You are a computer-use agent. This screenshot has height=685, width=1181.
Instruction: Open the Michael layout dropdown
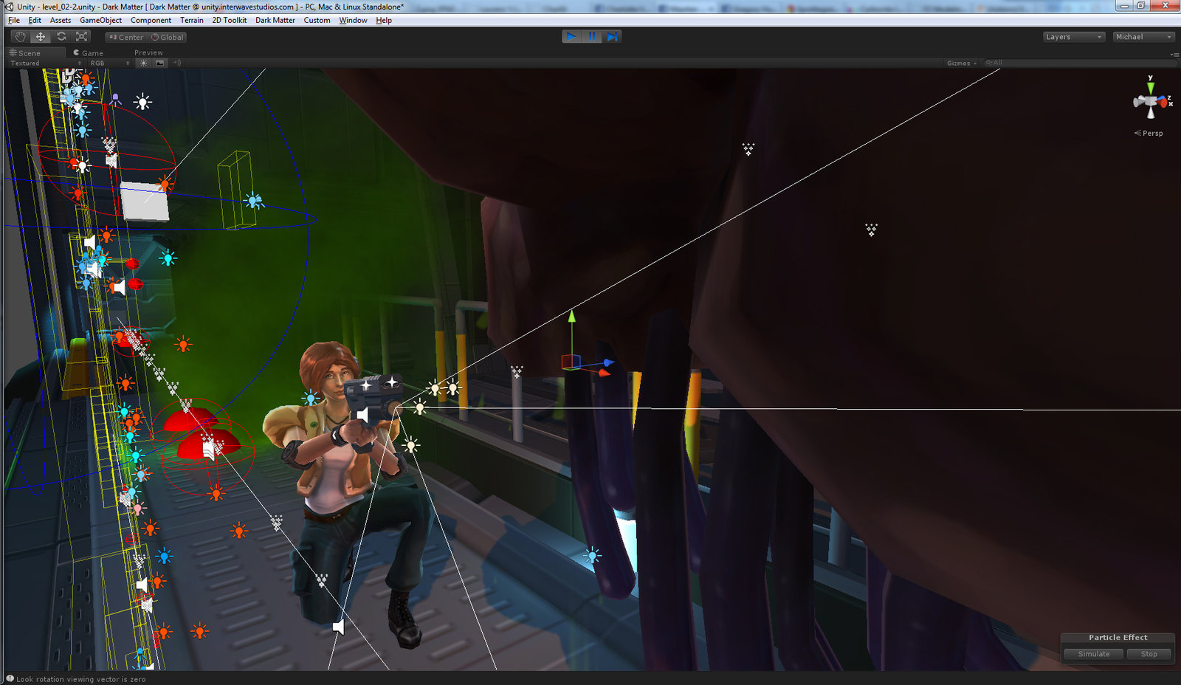[1143, 37]
